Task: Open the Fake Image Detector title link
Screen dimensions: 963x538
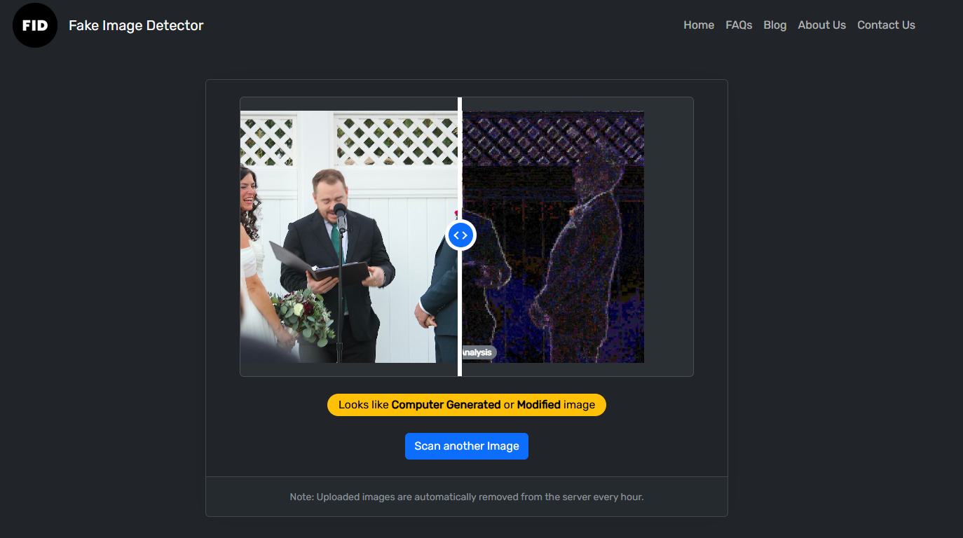Action: [x=136, y=25]
